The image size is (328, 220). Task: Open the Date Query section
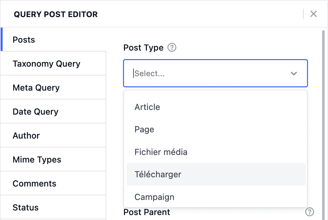[35, 112]
